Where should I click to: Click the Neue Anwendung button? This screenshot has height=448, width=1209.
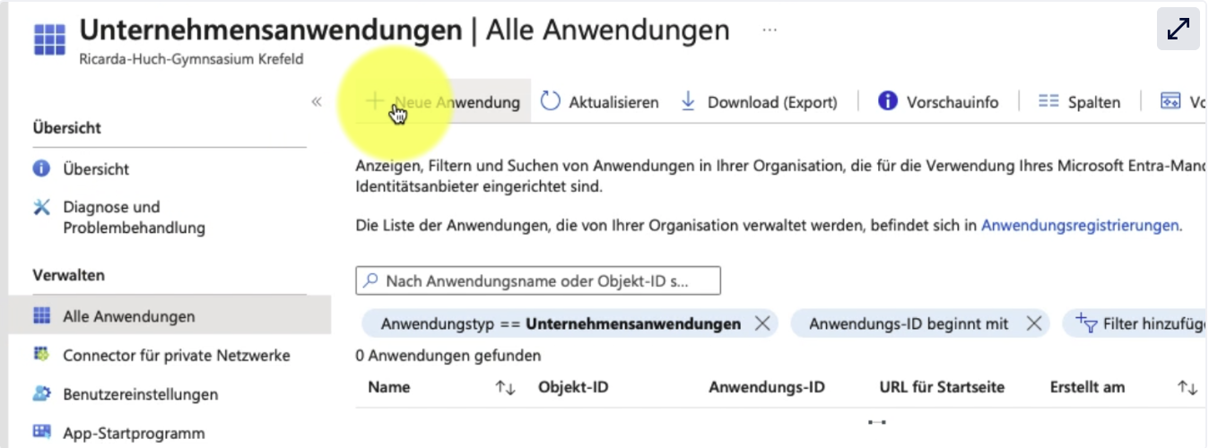445,102
